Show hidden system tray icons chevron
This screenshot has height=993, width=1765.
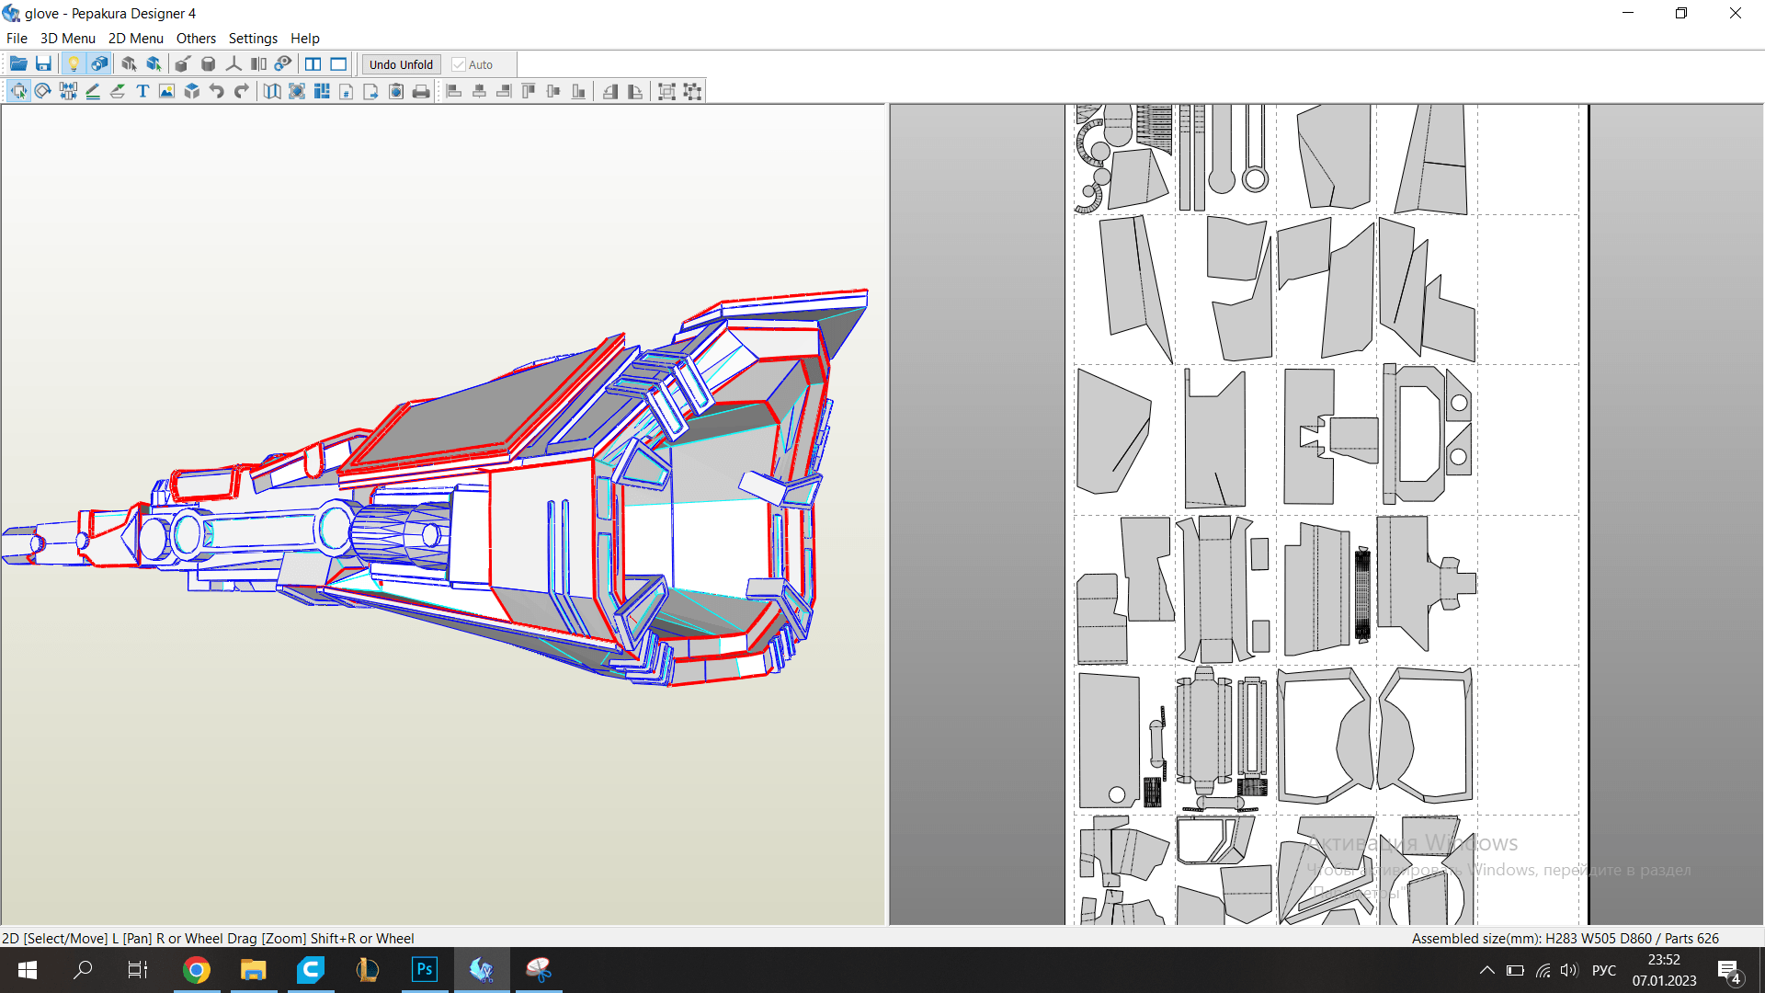pos(1486,970)
